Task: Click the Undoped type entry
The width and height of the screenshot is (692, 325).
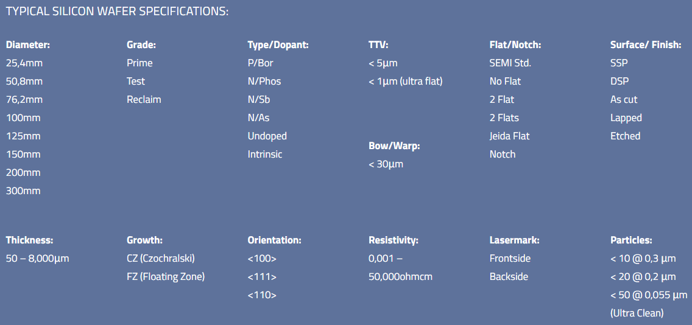Action: pyautogui.click(x=267, y=136)
